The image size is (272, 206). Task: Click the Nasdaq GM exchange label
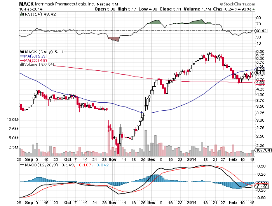pos(107,4)
